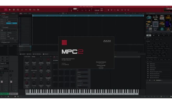The image size is (172, 104).
Task: Open the Looper icon in the top toolbar
Action: [34, 10]
